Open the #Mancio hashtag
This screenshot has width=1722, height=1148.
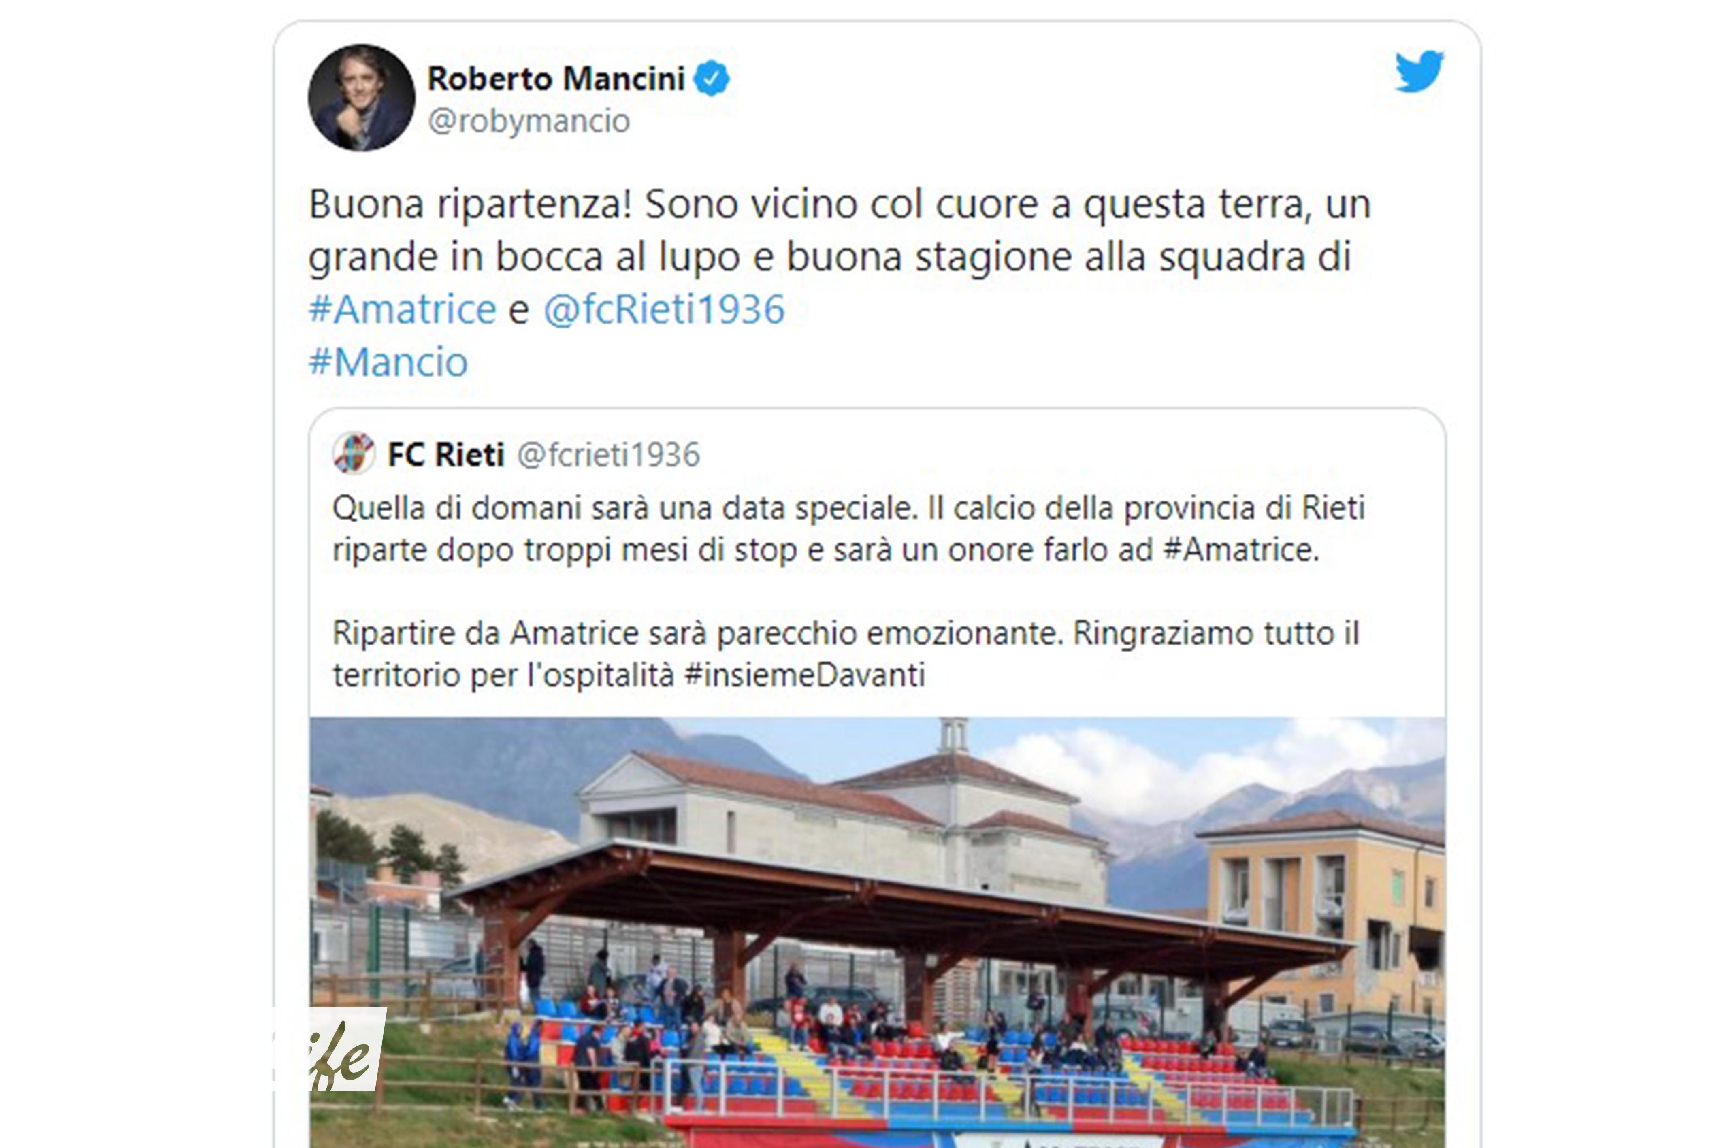(x=388, y=361)
